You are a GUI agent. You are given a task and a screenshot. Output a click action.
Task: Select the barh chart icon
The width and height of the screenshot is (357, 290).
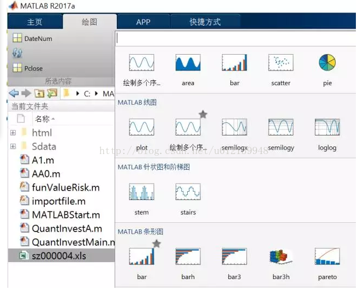click(x=188, y=257)
